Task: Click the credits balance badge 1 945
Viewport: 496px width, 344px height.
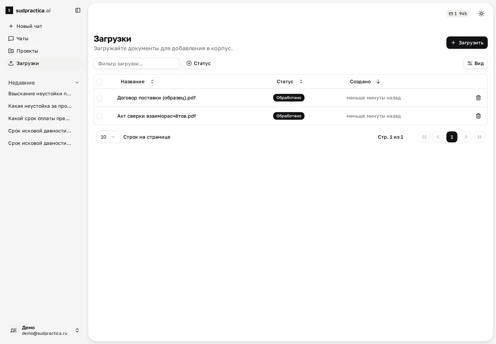Action: (x=458, y=13)
